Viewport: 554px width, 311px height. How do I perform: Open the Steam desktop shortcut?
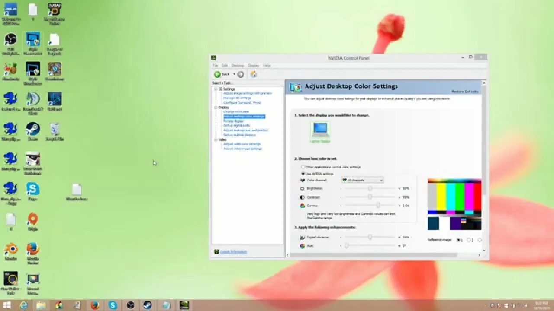[x=33, y=131]
